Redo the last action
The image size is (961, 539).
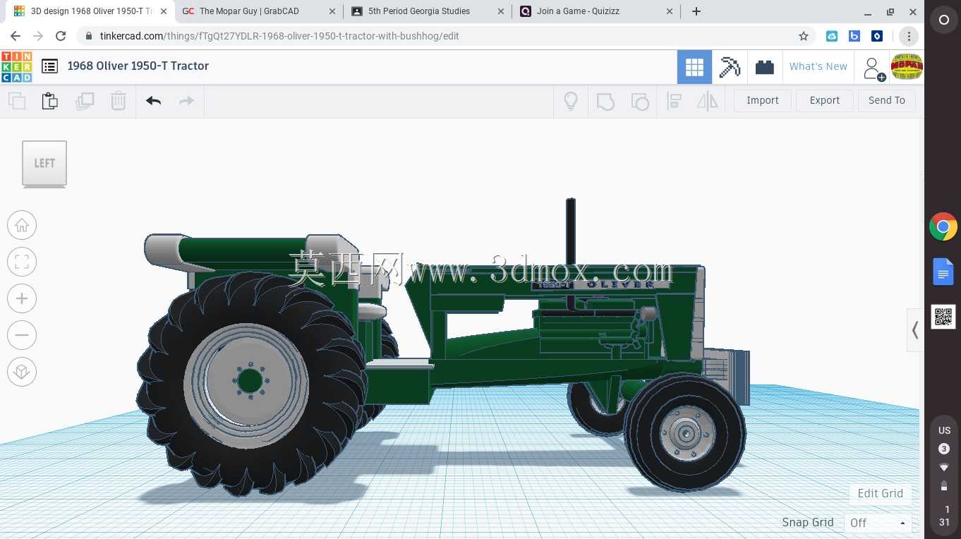[186, 101]
